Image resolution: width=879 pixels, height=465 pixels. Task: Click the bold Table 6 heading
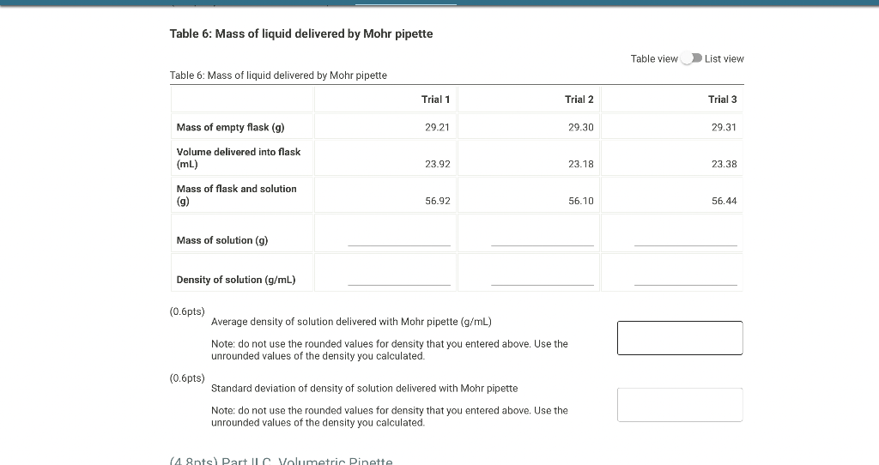point(301,33)
